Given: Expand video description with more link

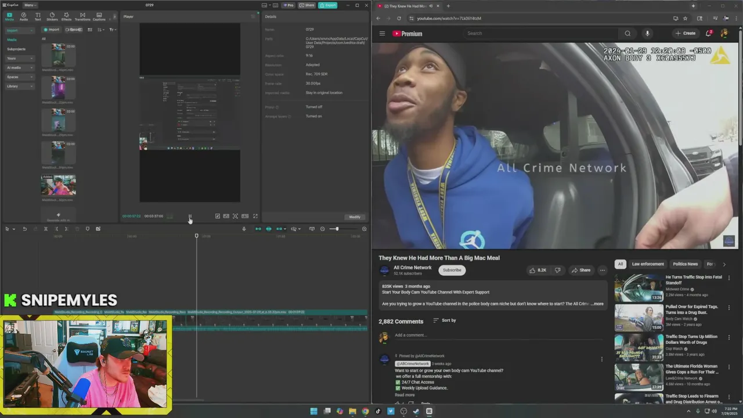Looking at the screenshot, I should 597,304.
